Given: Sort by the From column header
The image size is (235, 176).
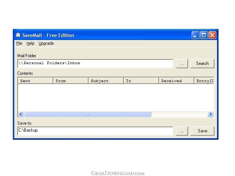Looking at the screenshot, I should click(70, 81).
